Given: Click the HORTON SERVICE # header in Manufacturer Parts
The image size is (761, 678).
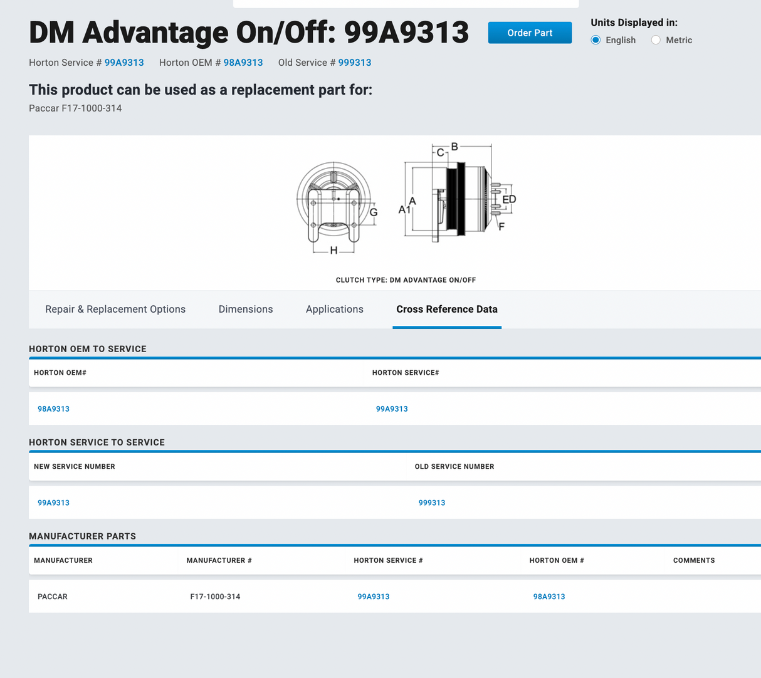Looking at the screenshot, I should [x=389, y=561].
